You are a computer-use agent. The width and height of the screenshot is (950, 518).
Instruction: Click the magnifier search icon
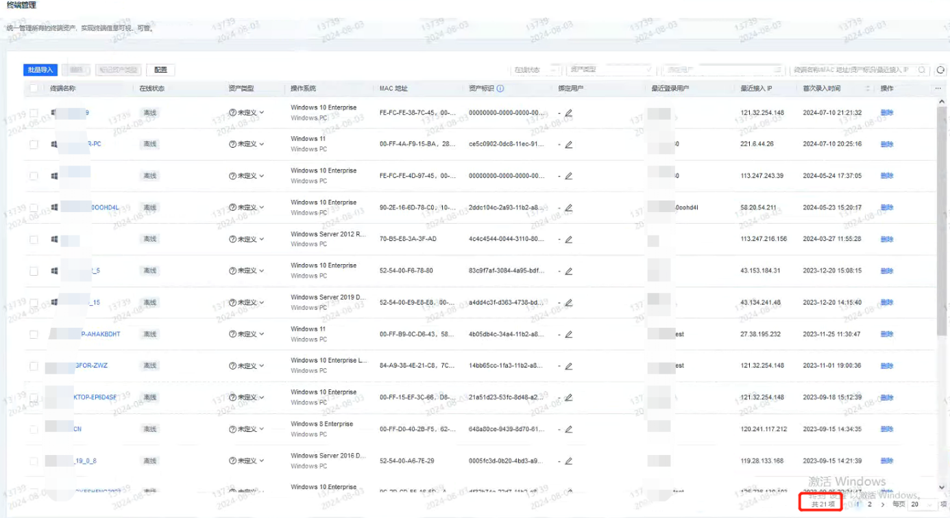(922, 70)
